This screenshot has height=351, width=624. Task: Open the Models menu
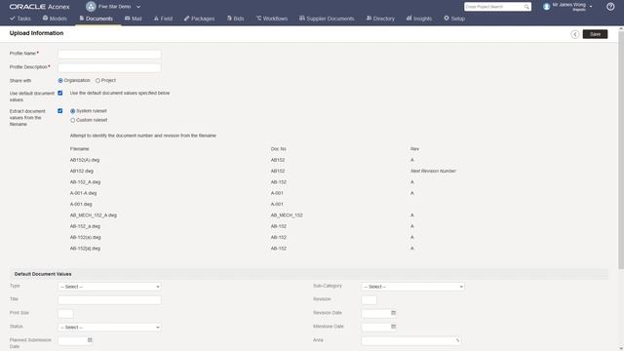pyautogui.click(x=55, y=19)
